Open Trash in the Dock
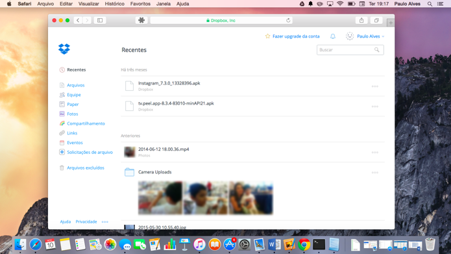The image size is (451, 254). [x=430, y=244]
